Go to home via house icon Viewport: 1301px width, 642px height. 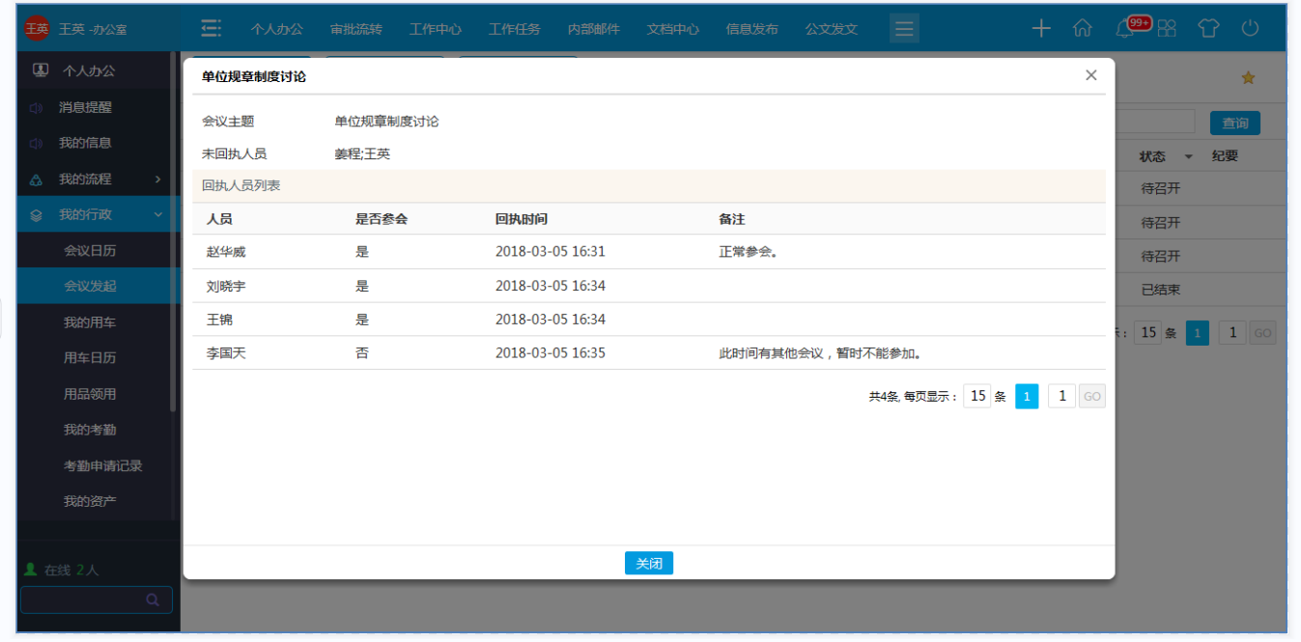click(x=1083, y=29)
